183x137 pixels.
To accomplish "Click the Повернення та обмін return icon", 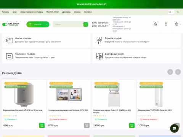I will [x=9, y=56].
